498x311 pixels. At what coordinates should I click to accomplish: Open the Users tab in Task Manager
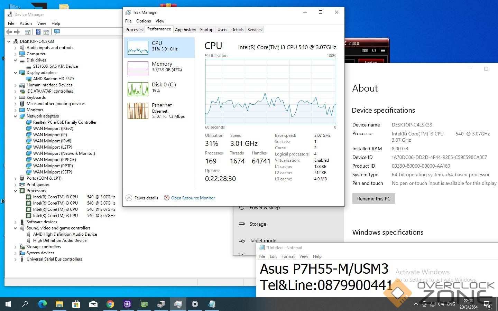tap(222, 30)
